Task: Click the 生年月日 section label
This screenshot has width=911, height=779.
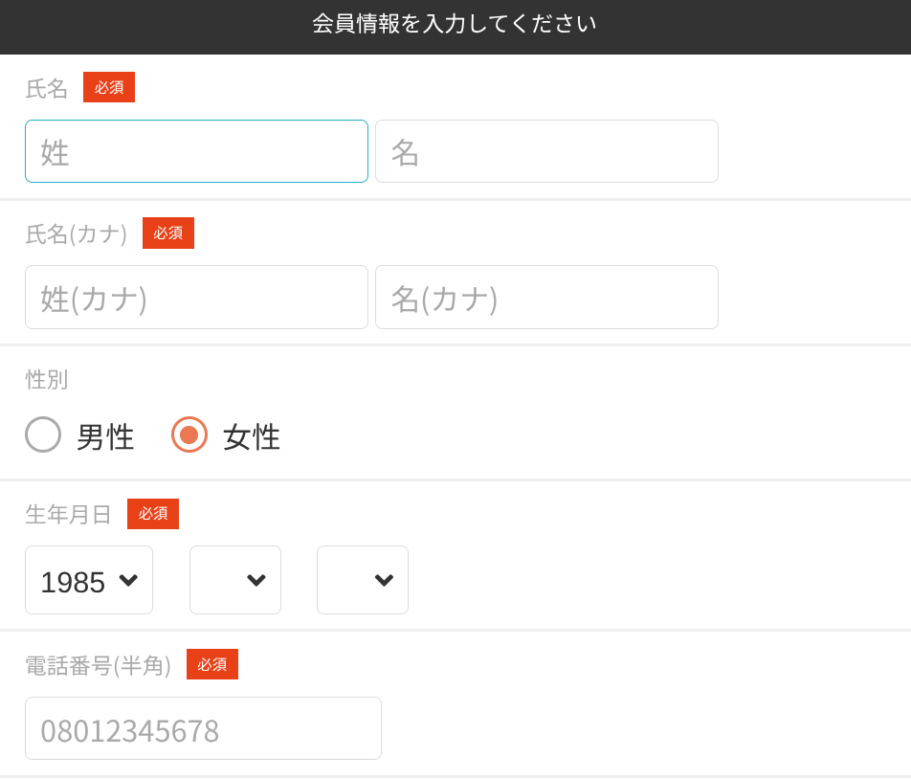Action: pos(67,513)
